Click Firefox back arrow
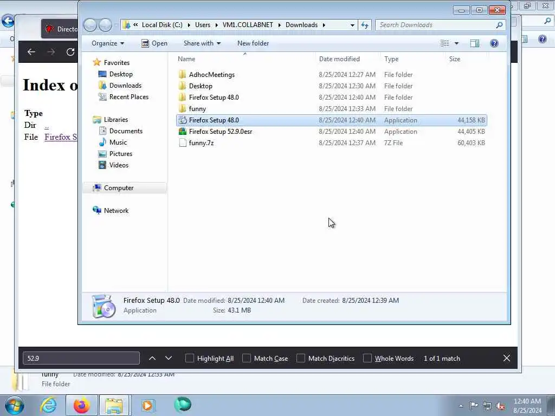555x416 pixels. click(x=31, y=52)
